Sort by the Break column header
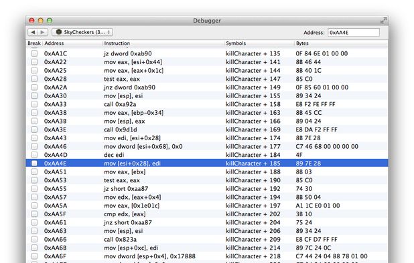 click(34, 43)
